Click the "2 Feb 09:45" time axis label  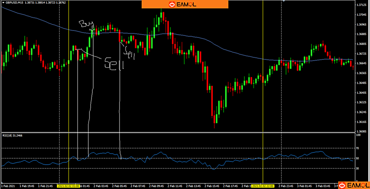click(157, 186)
